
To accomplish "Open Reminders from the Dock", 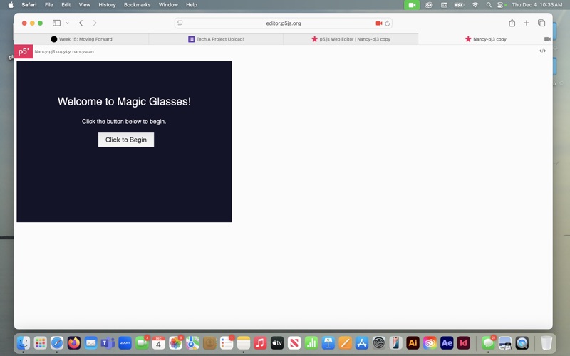I will point(227,342).
